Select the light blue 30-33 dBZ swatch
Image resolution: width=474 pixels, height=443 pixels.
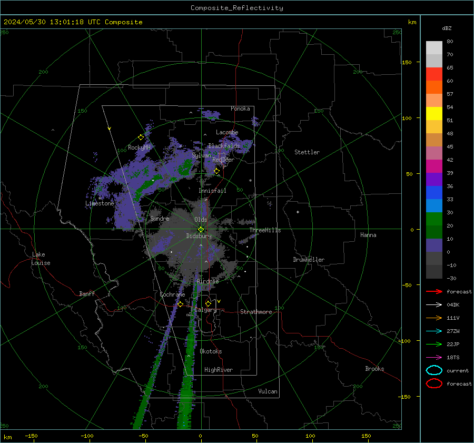tap(434, 205)
